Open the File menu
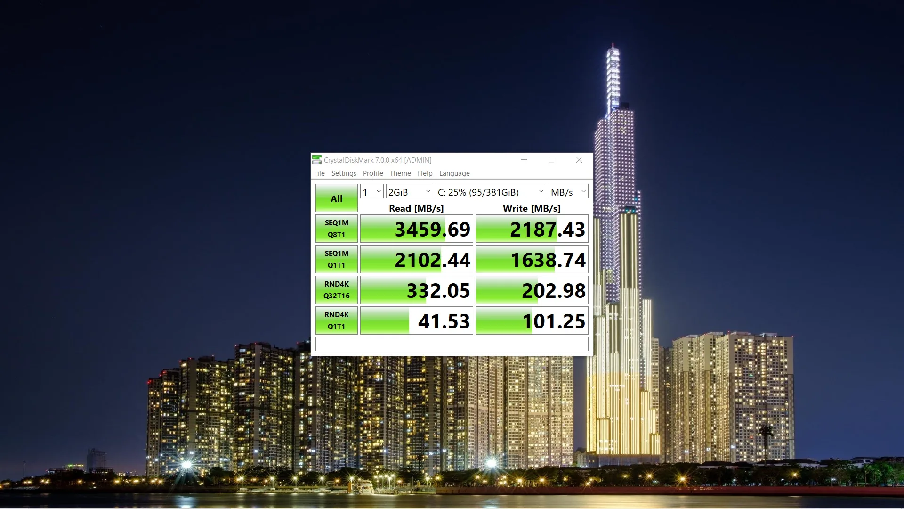 tap(319, 173)
